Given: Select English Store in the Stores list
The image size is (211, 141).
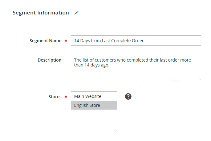Looking at the screenshot, I should click(87, 105).
